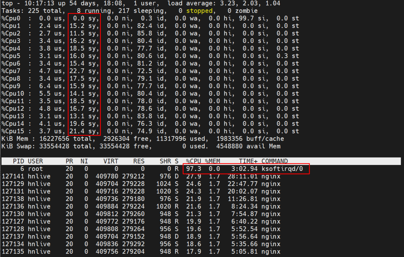The width and height of the screenshot is (404, 257).
Task: Select the '0 zombie' text
Action: point(243,11)
